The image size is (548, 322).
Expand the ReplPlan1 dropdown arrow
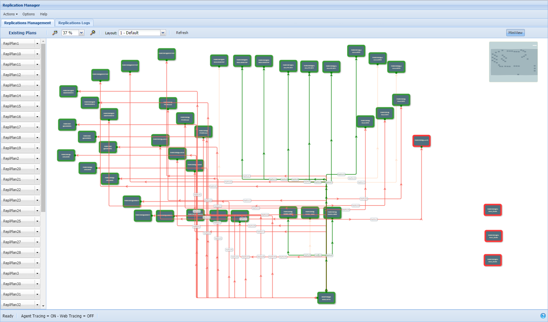click(x=37, y=43)
